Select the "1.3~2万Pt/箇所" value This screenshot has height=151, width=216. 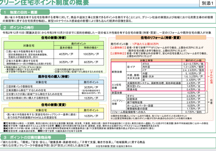[x=193, y=67]
